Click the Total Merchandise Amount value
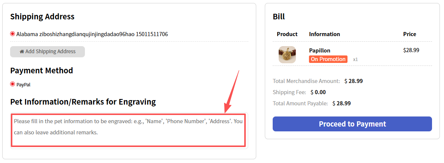The image size is (444, 163). 353,81
